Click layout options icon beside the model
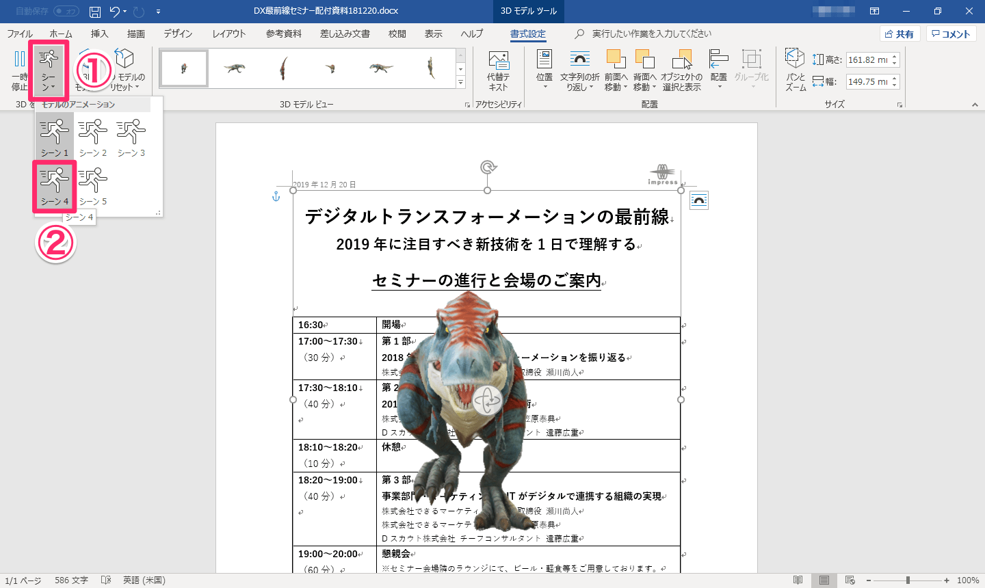985x588 pixels. [x=699, y=200]
